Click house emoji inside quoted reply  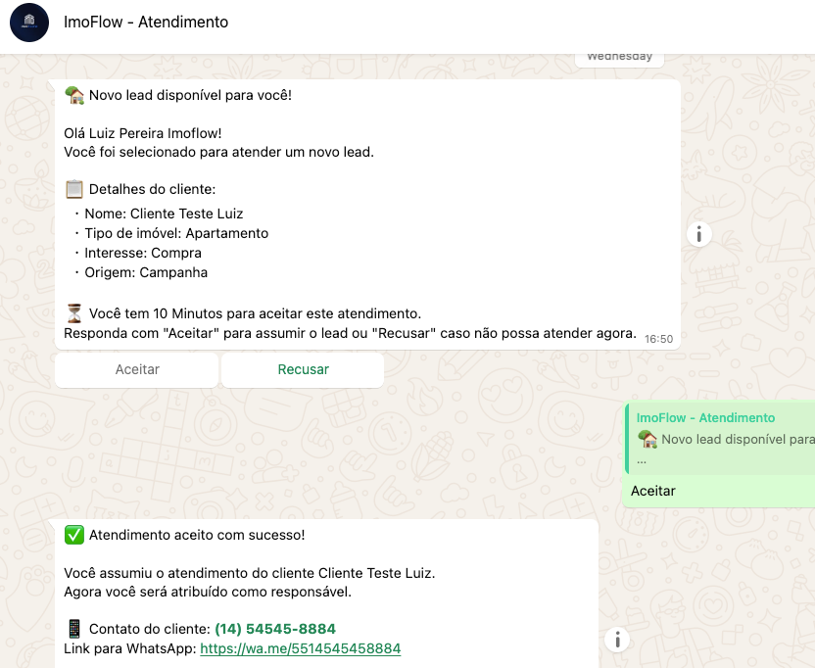(x=647, y=440)
